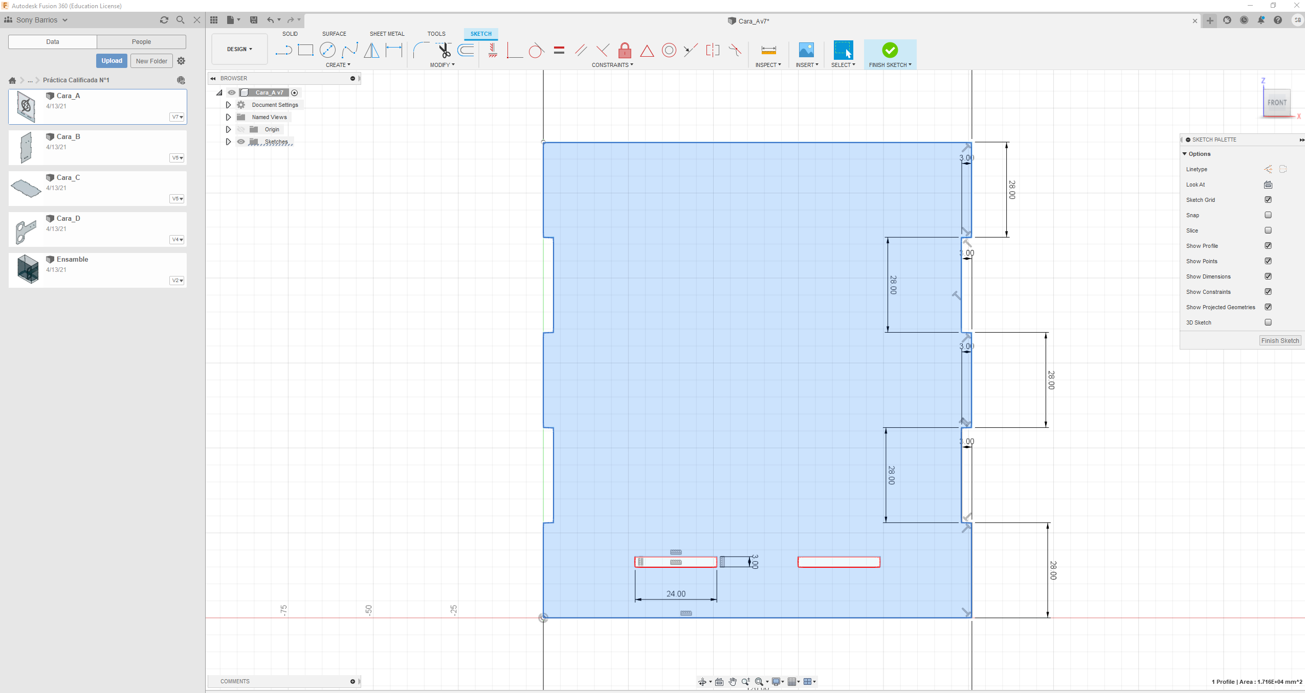Select the Line sketch tool
The height and width of the screenshot is (693, 1305).
click(283, 50)
